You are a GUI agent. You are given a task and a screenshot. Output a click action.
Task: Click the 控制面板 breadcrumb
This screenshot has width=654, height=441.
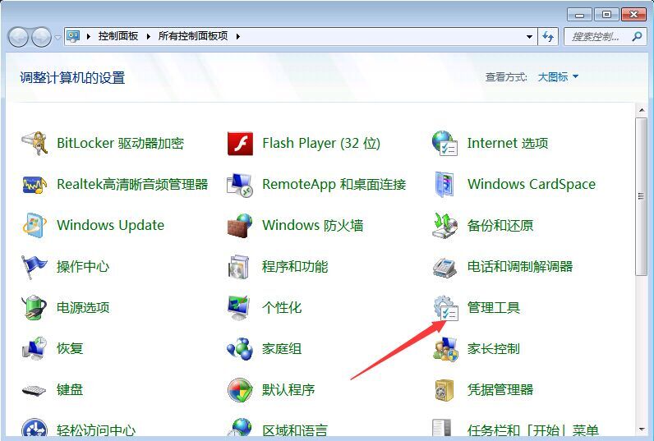[118, 36]
